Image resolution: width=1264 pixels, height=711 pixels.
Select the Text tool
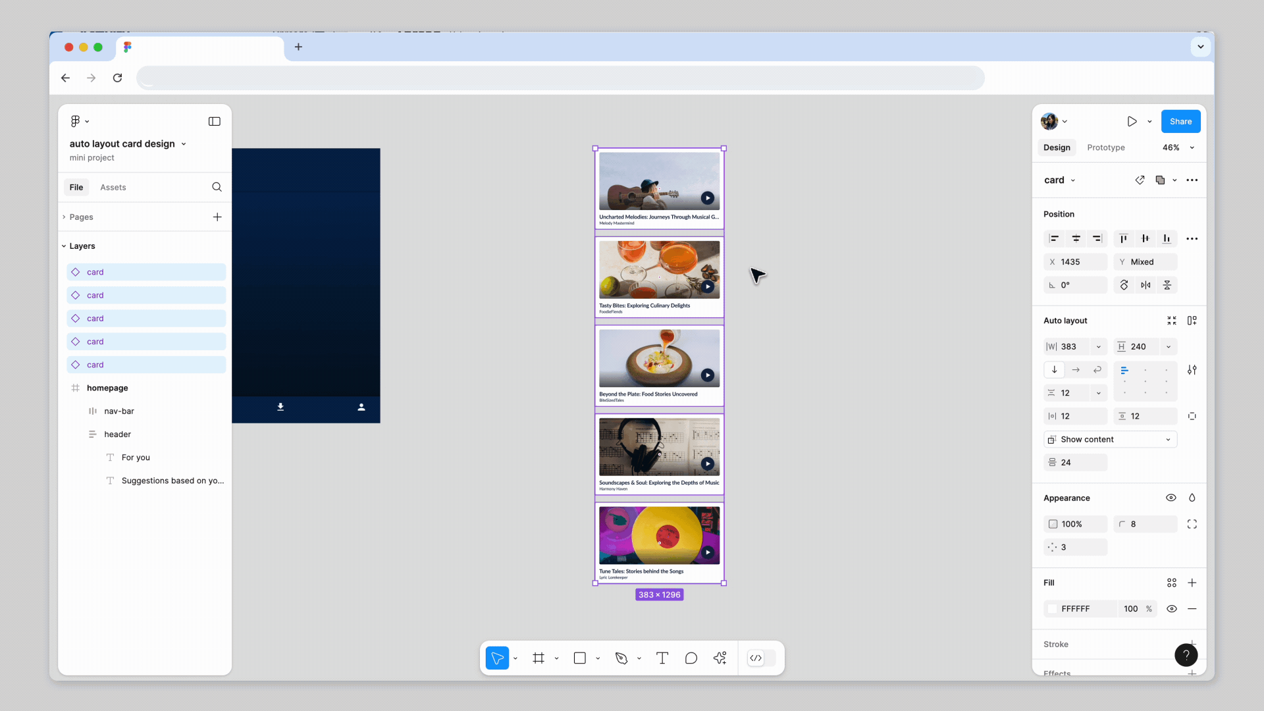[662, 658]
